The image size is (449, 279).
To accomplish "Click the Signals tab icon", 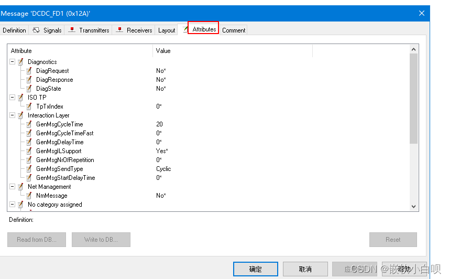I will pyautogui.click(x=36, y=30).
